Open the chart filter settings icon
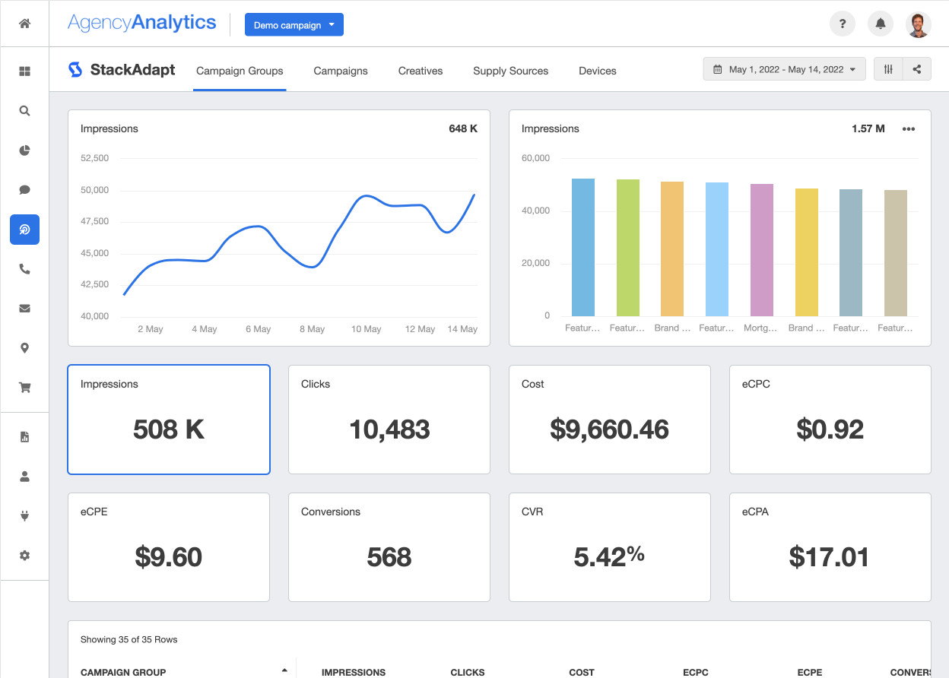This screenshot has height=678, width=949. tap(887, 68)
